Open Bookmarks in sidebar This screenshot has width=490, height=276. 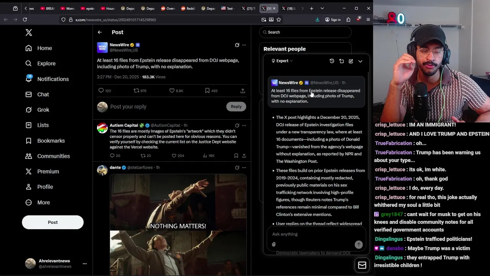tap(45, 141)
